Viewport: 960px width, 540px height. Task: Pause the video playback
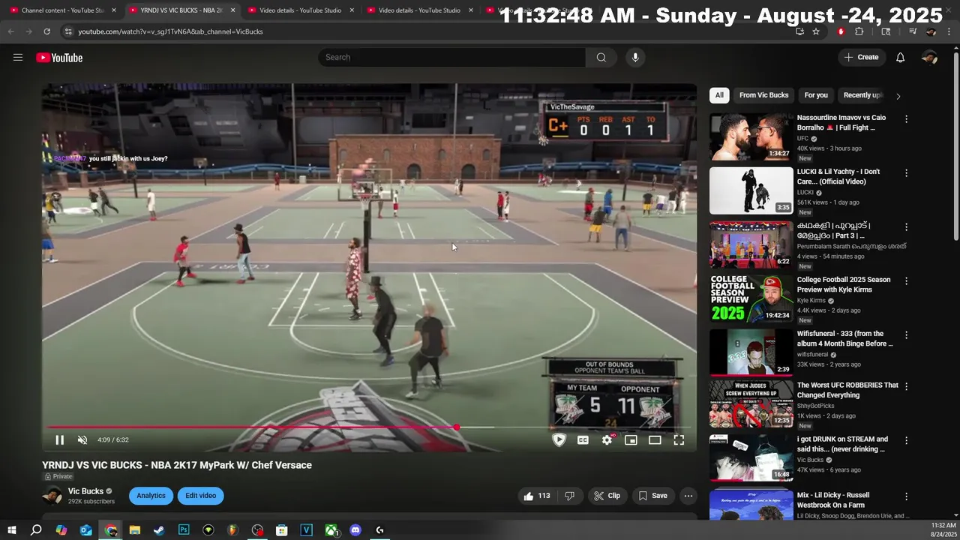[x=59, y=440]
